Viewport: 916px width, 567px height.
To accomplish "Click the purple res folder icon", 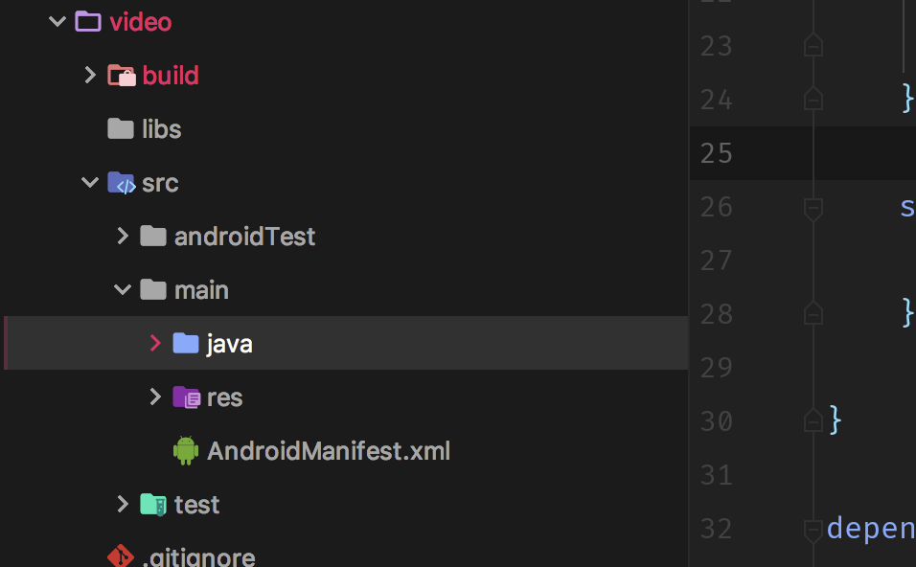I will point(187,397).
